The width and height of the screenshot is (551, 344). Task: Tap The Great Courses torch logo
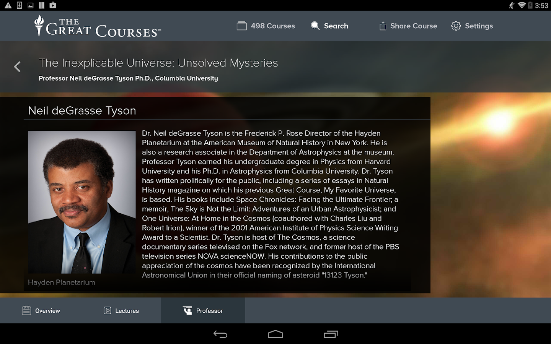[39, 25]
